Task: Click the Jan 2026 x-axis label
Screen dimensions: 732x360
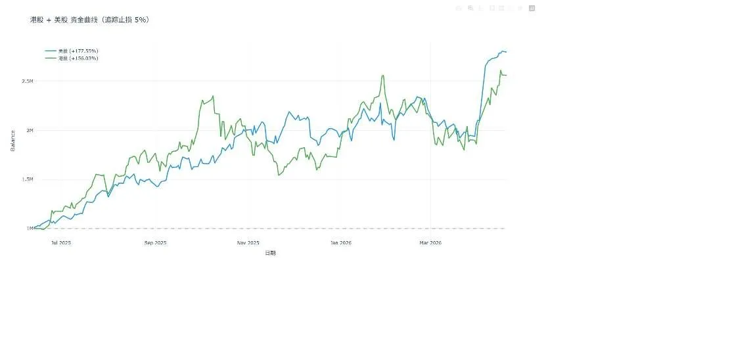Action: coord(341,243)
